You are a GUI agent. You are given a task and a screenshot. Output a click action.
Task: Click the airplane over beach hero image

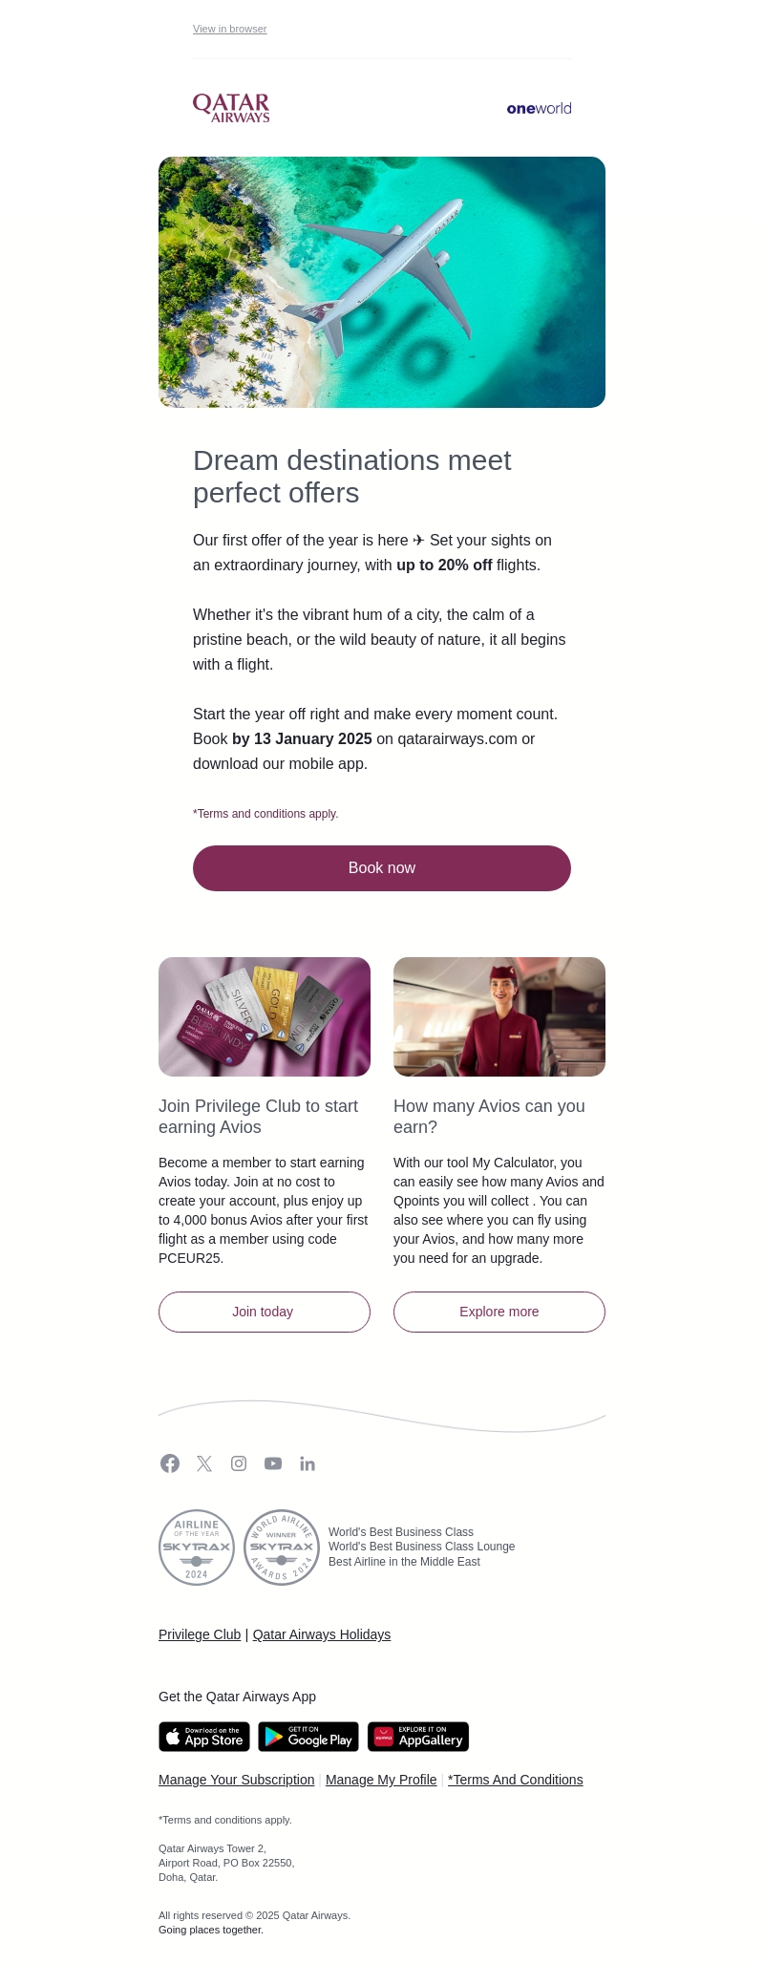[382, 282]
